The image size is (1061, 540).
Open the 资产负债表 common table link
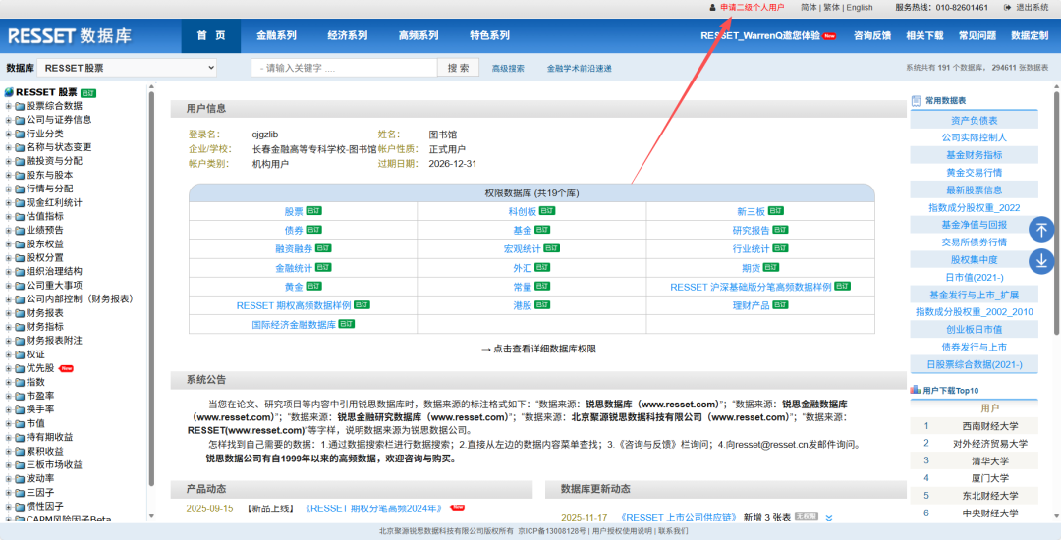pos(975,121)
